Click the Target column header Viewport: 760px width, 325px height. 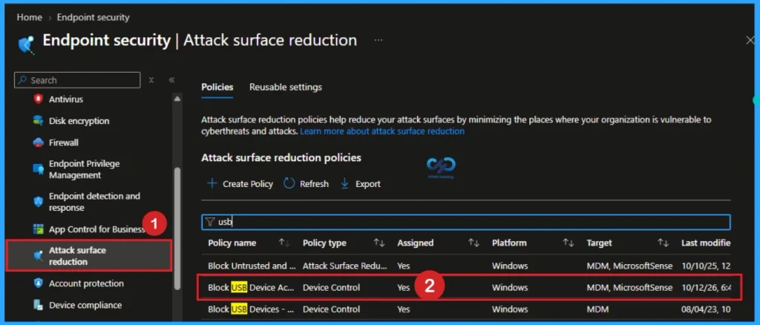[x=599, y=243]
